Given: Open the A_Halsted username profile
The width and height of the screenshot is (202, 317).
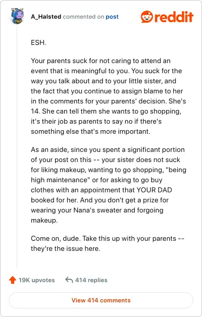Looking at the screenshot, I should click(x=46, y=17).
